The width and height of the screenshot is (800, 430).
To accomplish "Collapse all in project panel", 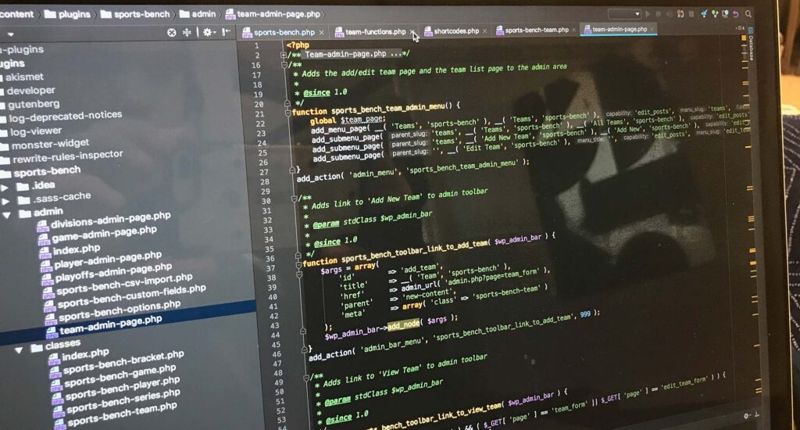I will point(187,33).
